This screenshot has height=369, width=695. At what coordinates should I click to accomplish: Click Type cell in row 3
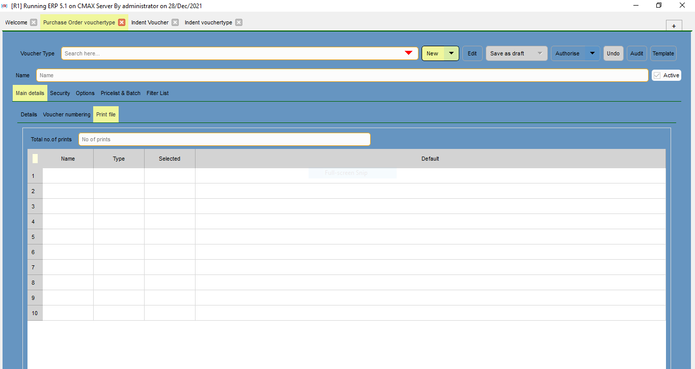pos(119,206)
